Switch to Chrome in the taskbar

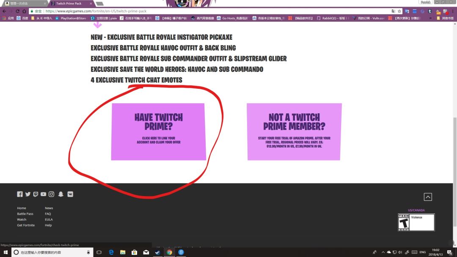tap(169, 252)
